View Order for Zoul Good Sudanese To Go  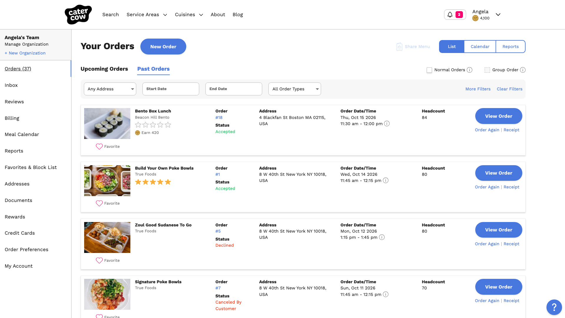[x=498, y=230]
